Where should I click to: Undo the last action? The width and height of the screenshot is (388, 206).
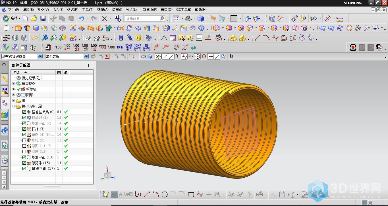click(82, 19)
